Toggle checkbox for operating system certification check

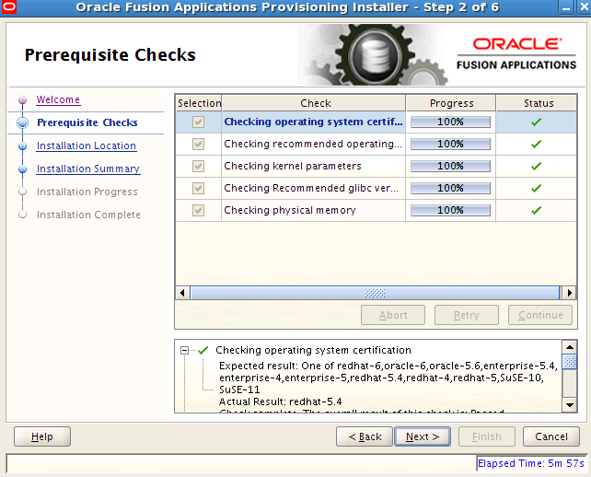198,122
